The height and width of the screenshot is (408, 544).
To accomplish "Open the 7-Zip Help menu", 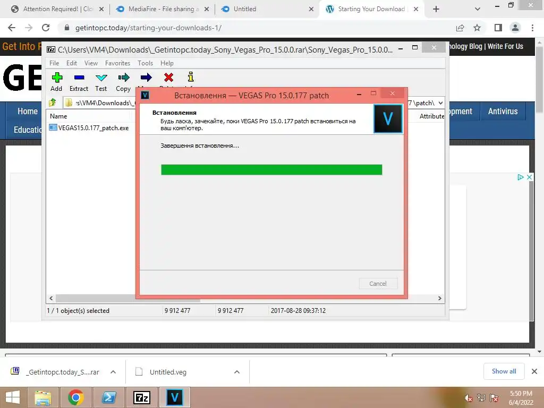I will click(x=167, y=63).
